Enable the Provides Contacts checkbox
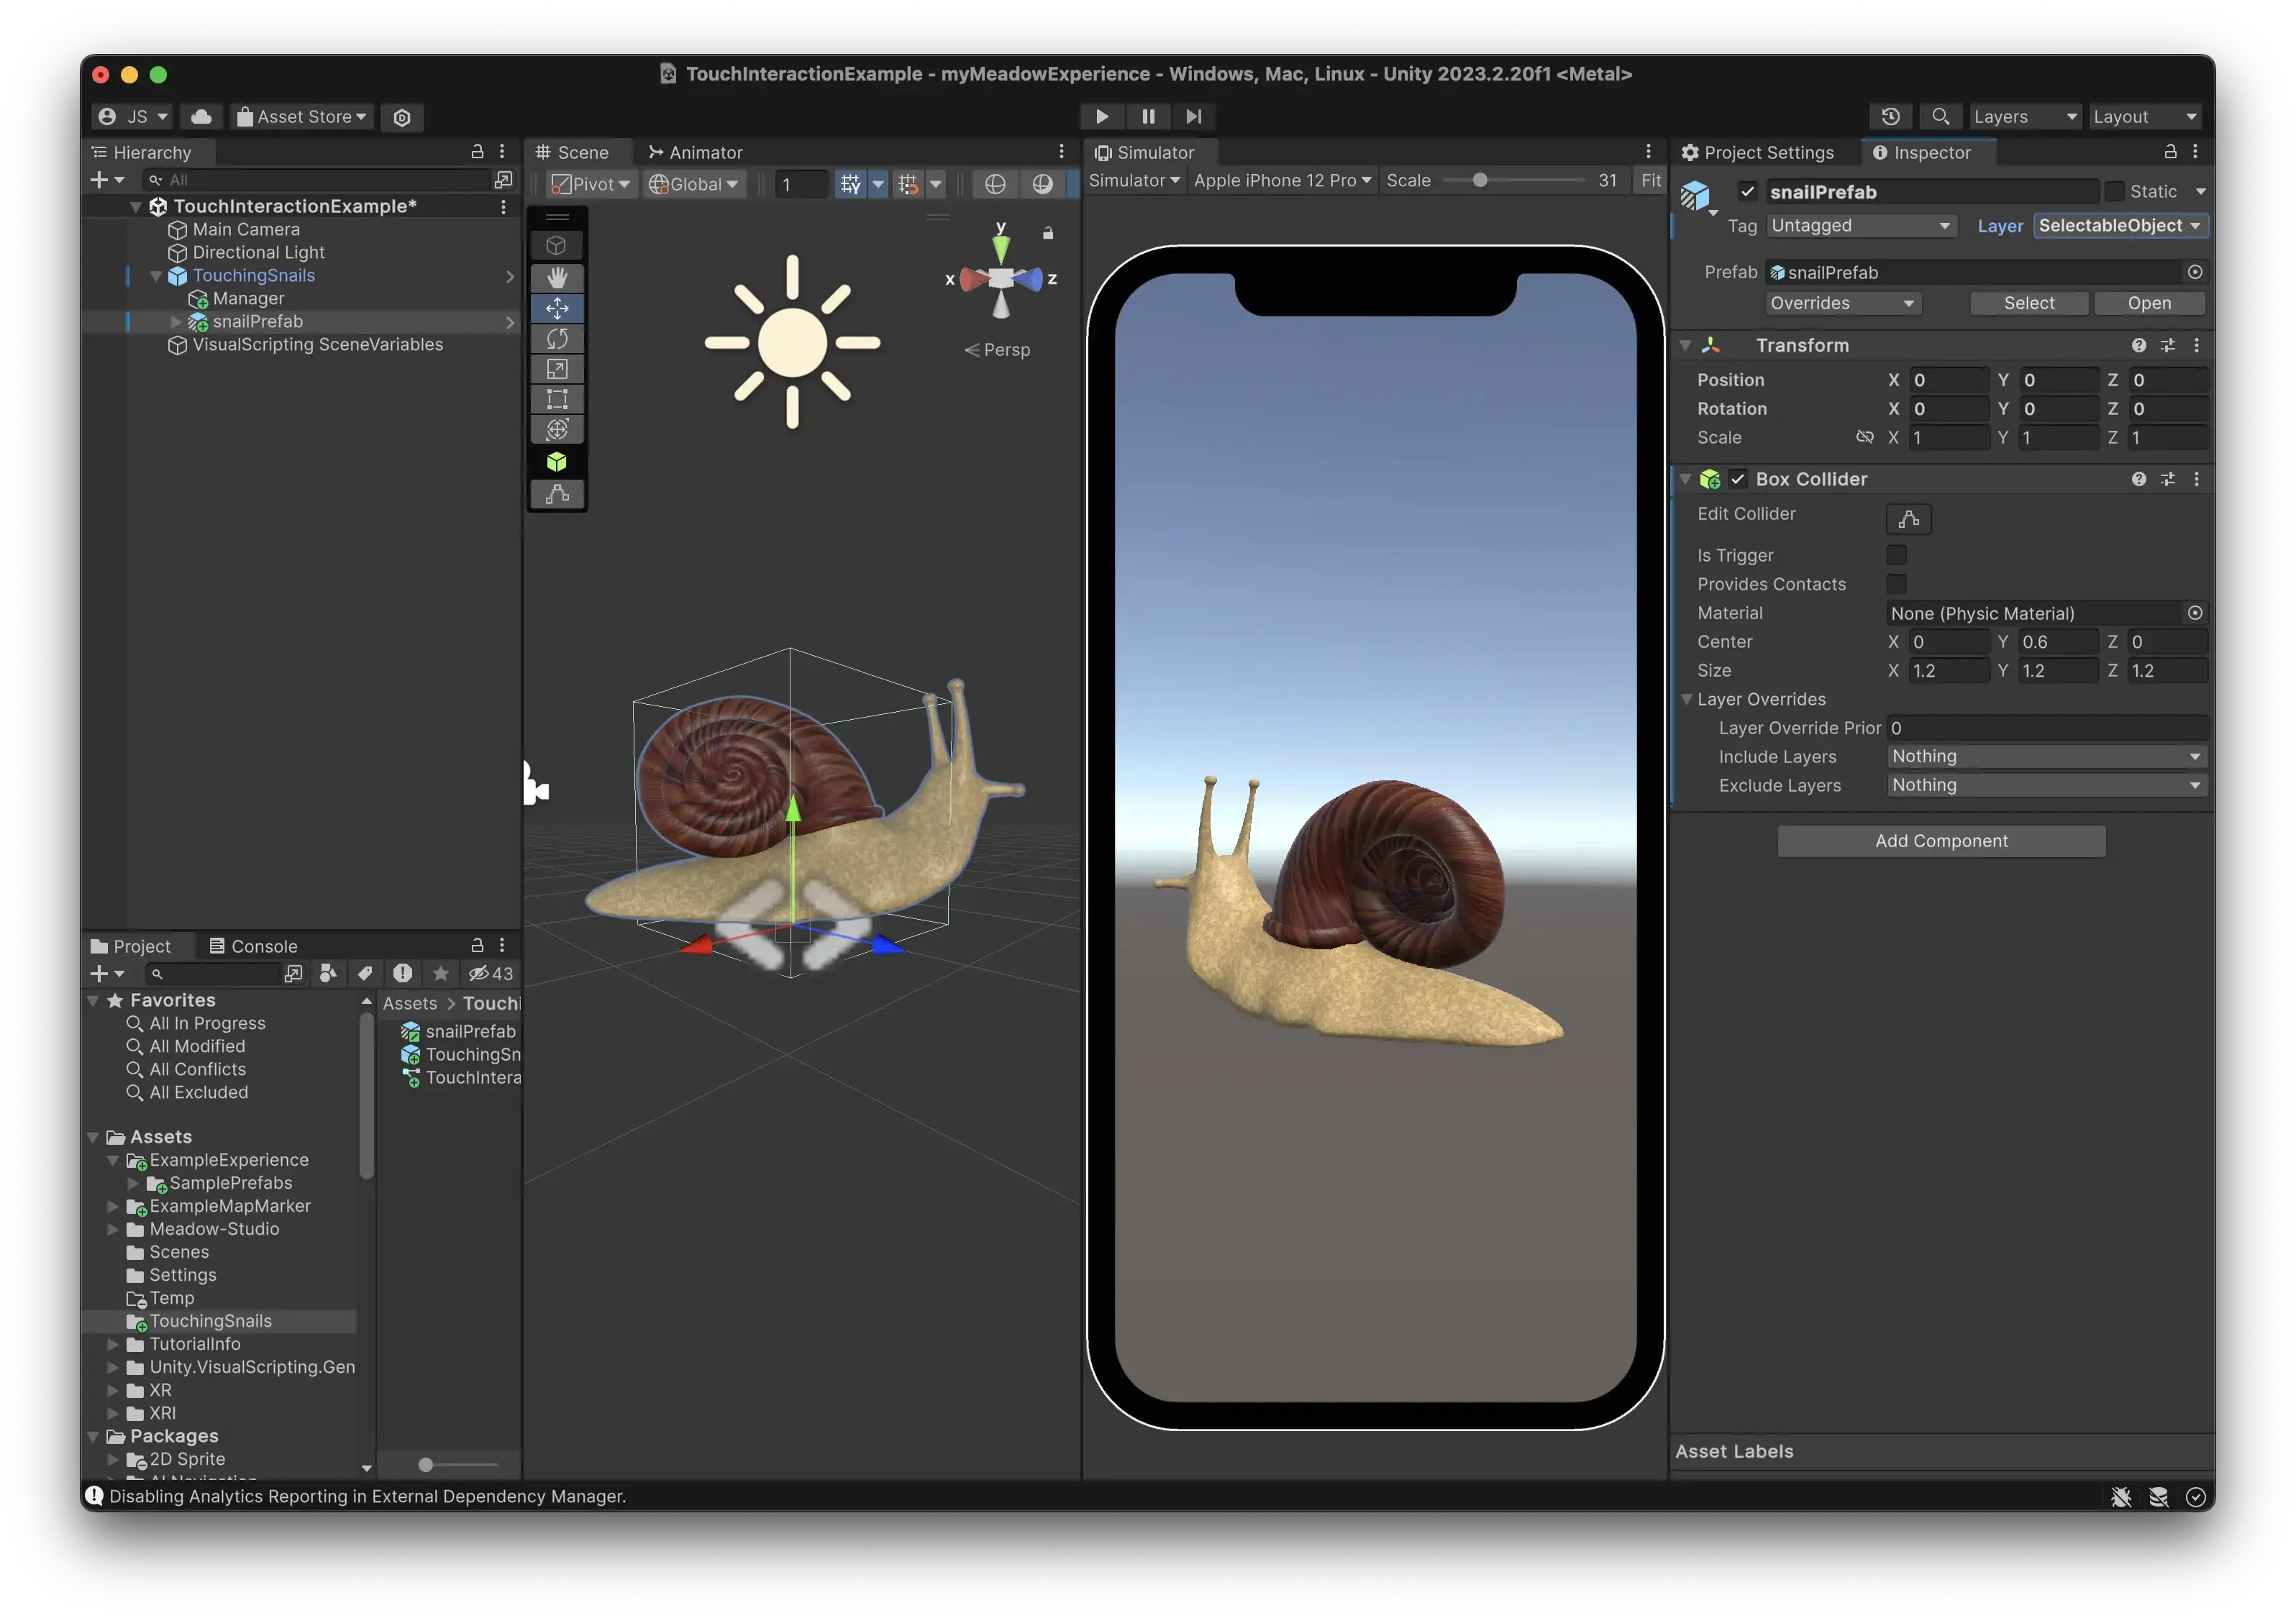 click(1897, 584)
